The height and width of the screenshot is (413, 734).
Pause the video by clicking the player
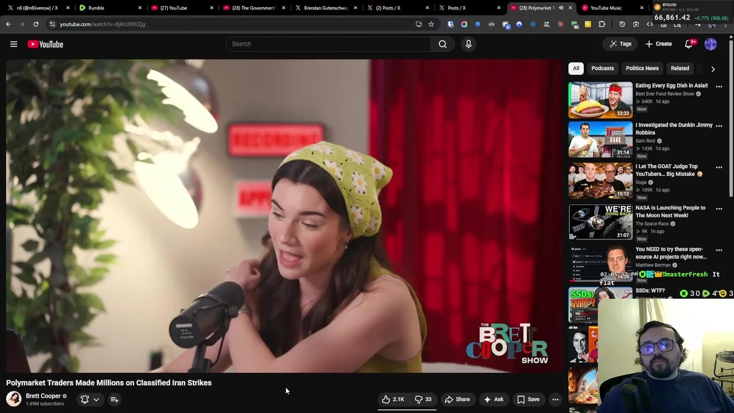coord(285,216)
